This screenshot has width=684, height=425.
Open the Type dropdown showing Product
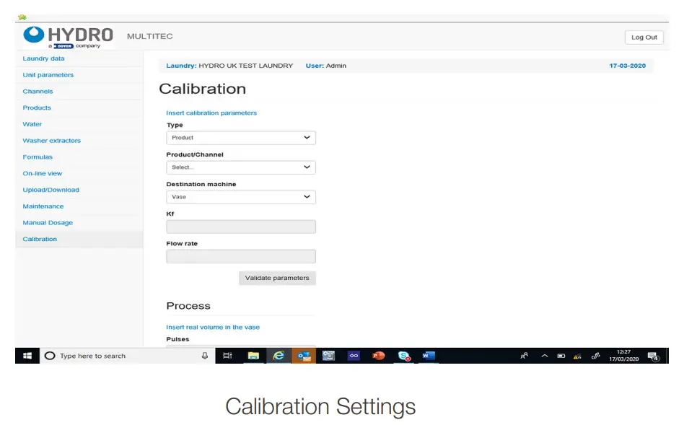[x=241, y=138]
